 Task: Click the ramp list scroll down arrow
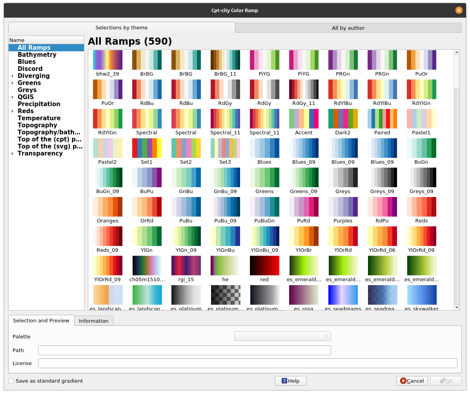coord(457,307)
